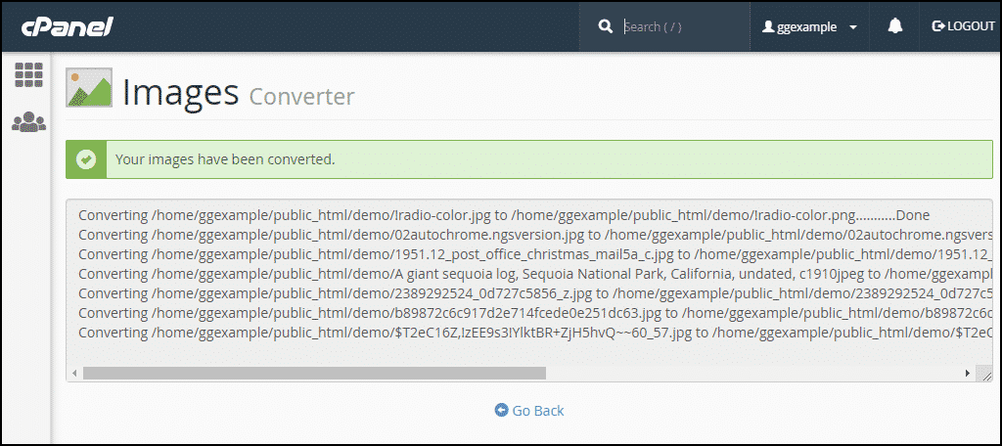This screenshot has height=446, width=1002.
Task: Click the search magnifier icon
Action: click(605, 26)
